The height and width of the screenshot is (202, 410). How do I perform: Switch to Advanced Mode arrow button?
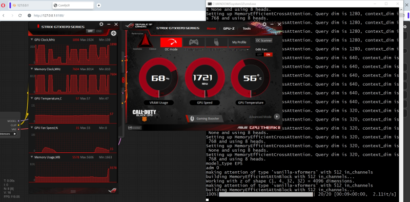(x=277, y=117)
